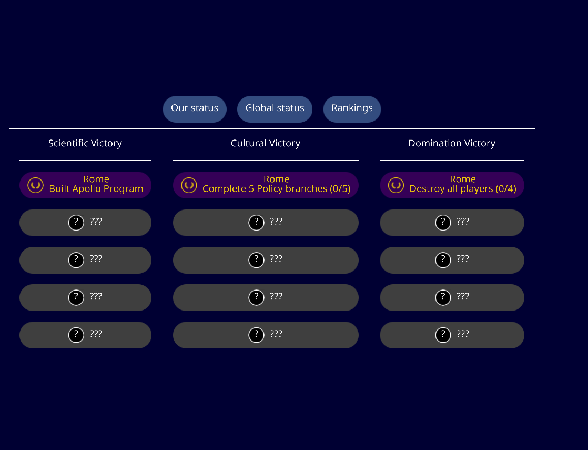The width and height of the screenshot is (588, 450).
Task: Click the question mark icon on the bottom Cultural entry
Action: pos(256,334)
